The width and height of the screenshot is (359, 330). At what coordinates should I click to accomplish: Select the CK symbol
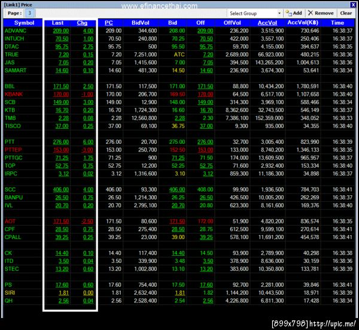(x=8, y=253)
